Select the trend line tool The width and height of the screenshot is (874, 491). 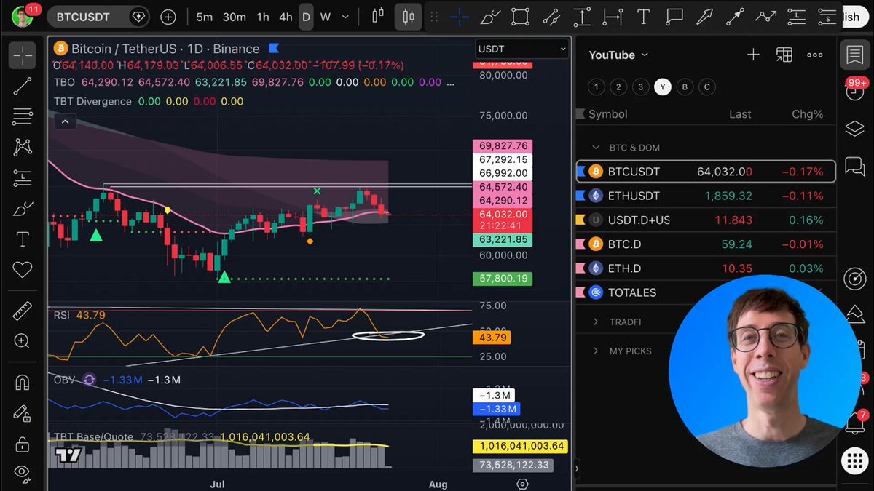pyautogui.click(x=23, y=86)
